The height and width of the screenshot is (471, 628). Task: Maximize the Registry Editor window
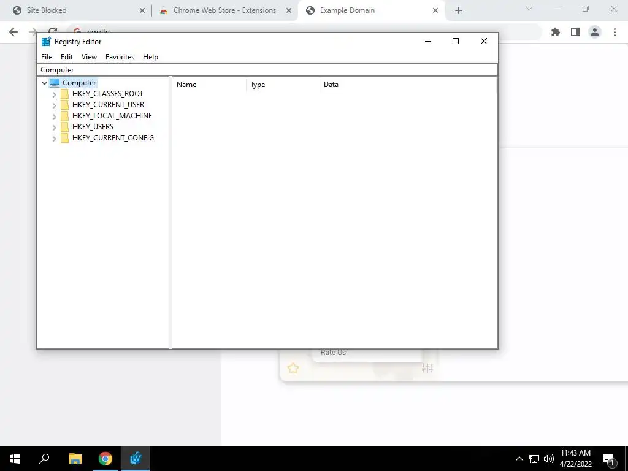(x=456, y=41)
